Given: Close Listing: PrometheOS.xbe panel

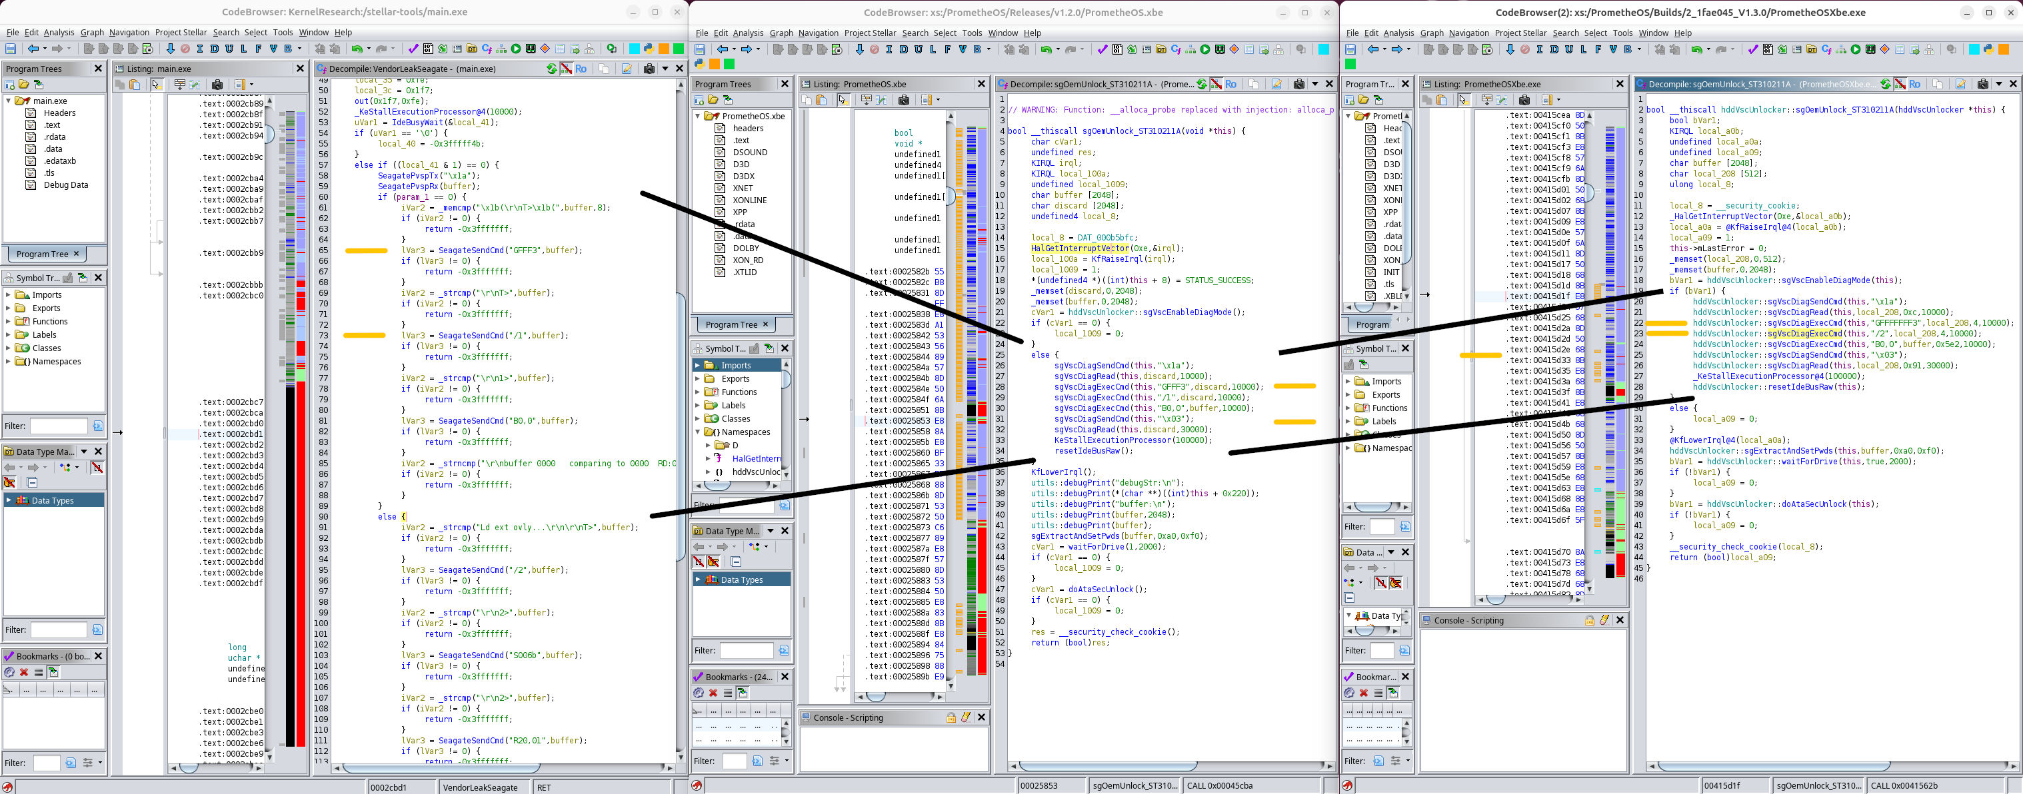Looking at the screenshot, I should coord(981,84).
